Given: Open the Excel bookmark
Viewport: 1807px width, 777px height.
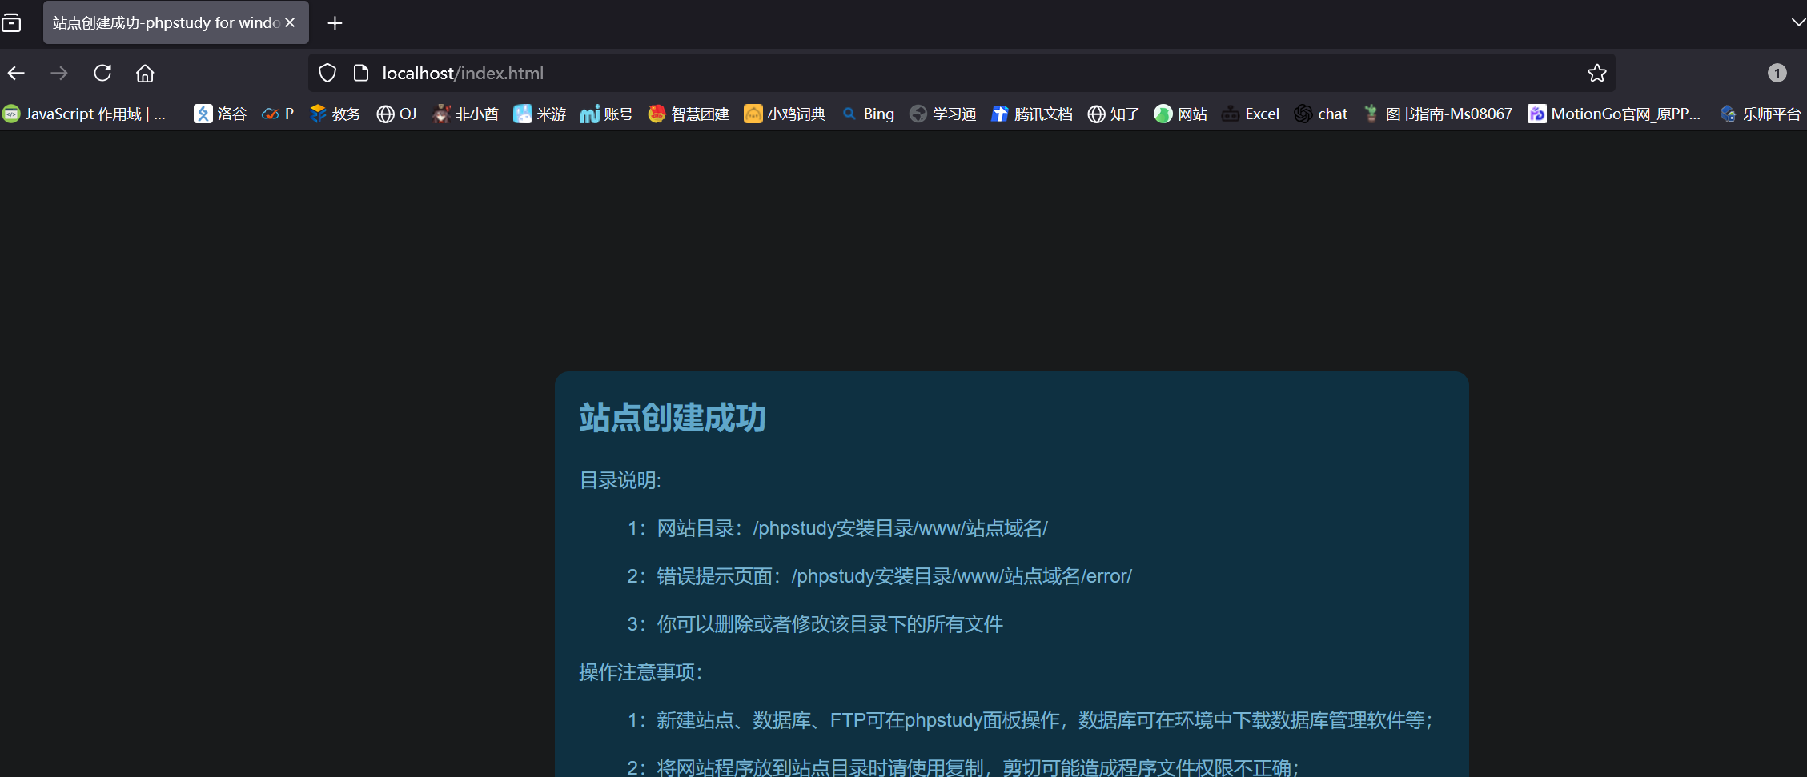Looking at the screenshot, I should coord(1251,114).
